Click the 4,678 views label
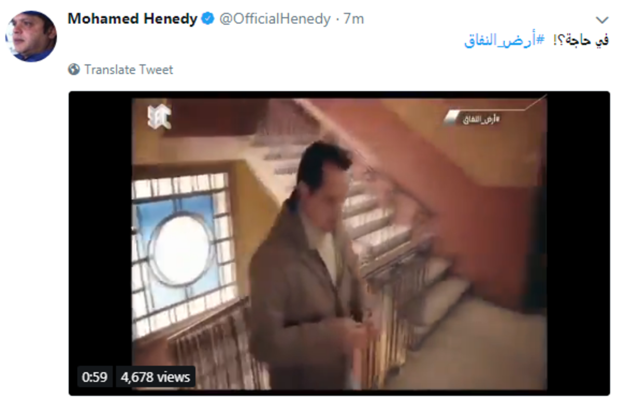This screenshot has width=624, height=399. 155,377
